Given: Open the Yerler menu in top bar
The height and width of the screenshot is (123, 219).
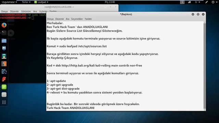Looking at the screenshot, I should (x=26, y=2).
